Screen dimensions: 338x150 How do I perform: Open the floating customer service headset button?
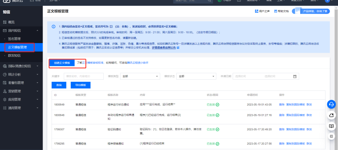331,104
